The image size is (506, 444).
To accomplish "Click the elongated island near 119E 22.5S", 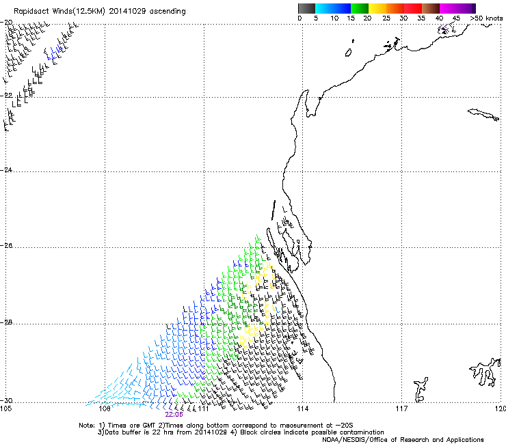I will [x=483, y=115].
